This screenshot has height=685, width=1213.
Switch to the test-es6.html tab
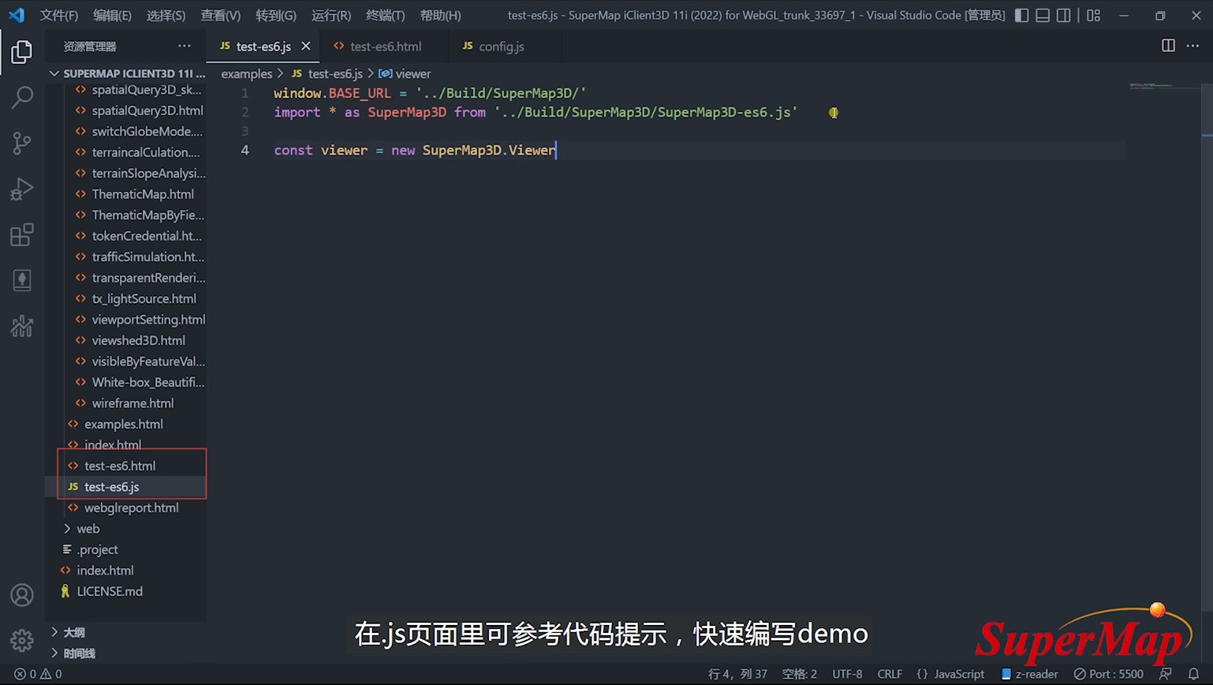384,47
